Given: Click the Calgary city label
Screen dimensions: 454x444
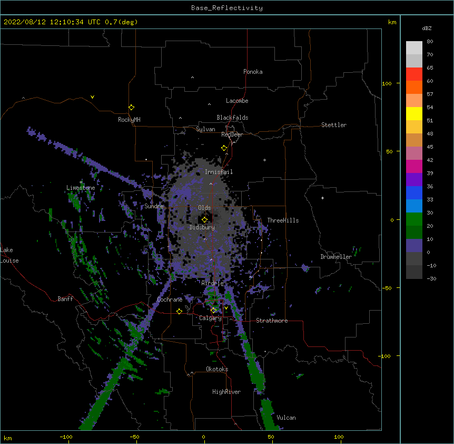Looking at the screenshot, I should tap(210, 318).
